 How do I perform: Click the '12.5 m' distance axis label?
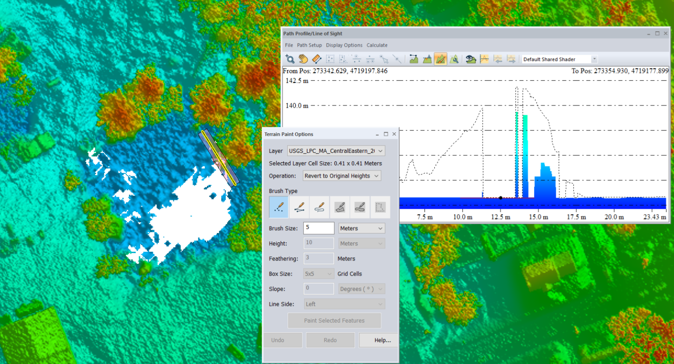pyautogui.click(x=500, y=217)
